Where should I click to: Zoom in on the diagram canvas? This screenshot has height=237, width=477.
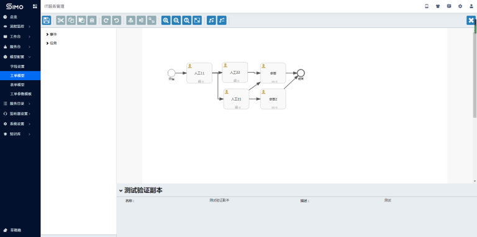pos(166,20)
